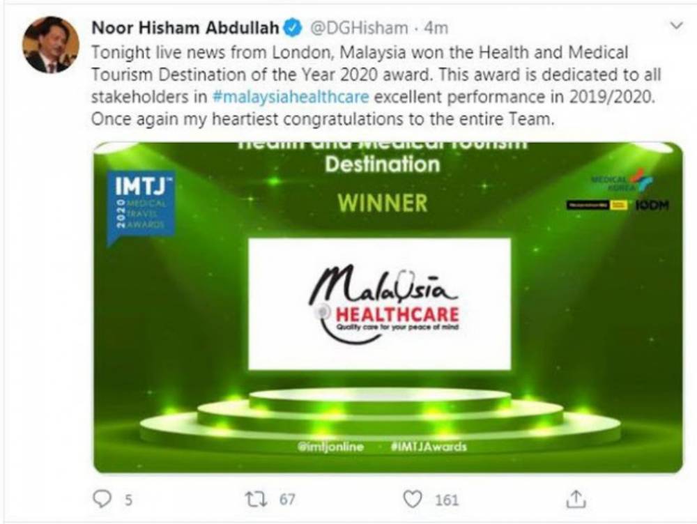
Task: Open the share tweet icon
Action: click(576, 498)
